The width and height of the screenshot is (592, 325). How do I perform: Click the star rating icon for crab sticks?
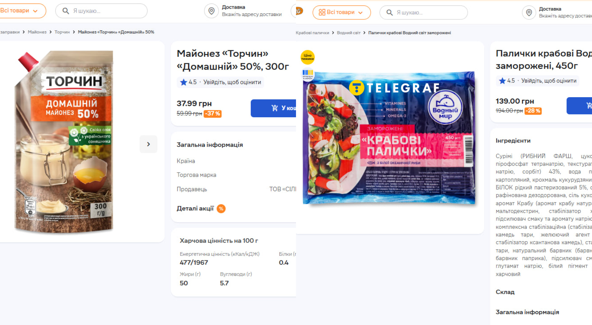point(502,81)
